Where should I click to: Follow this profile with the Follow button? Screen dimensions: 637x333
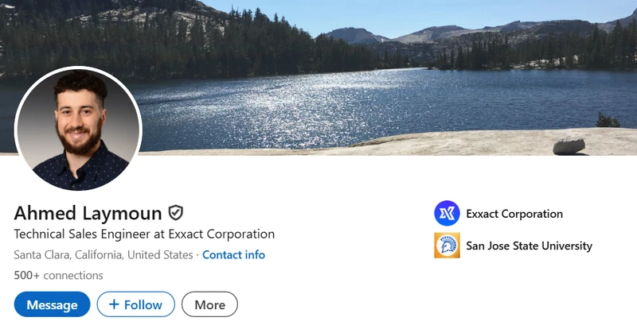(135, 304)
